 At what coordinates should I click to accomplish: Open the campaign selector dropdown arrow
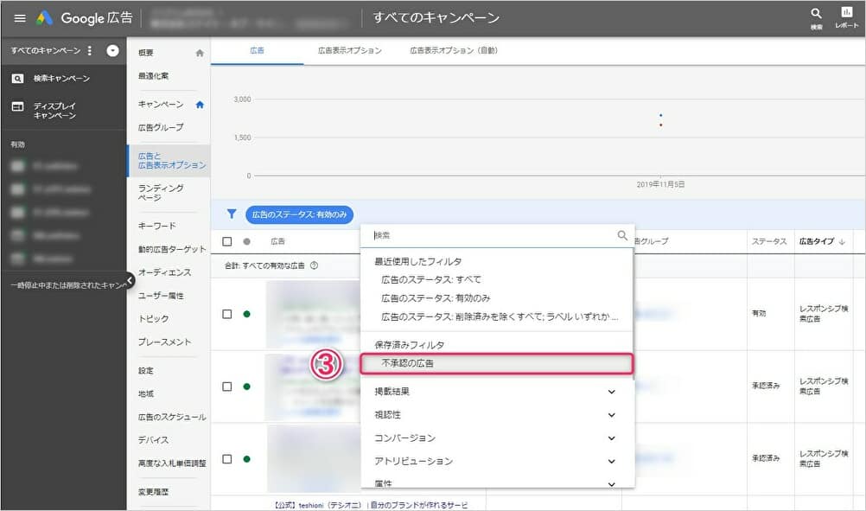tap(112, 51)
